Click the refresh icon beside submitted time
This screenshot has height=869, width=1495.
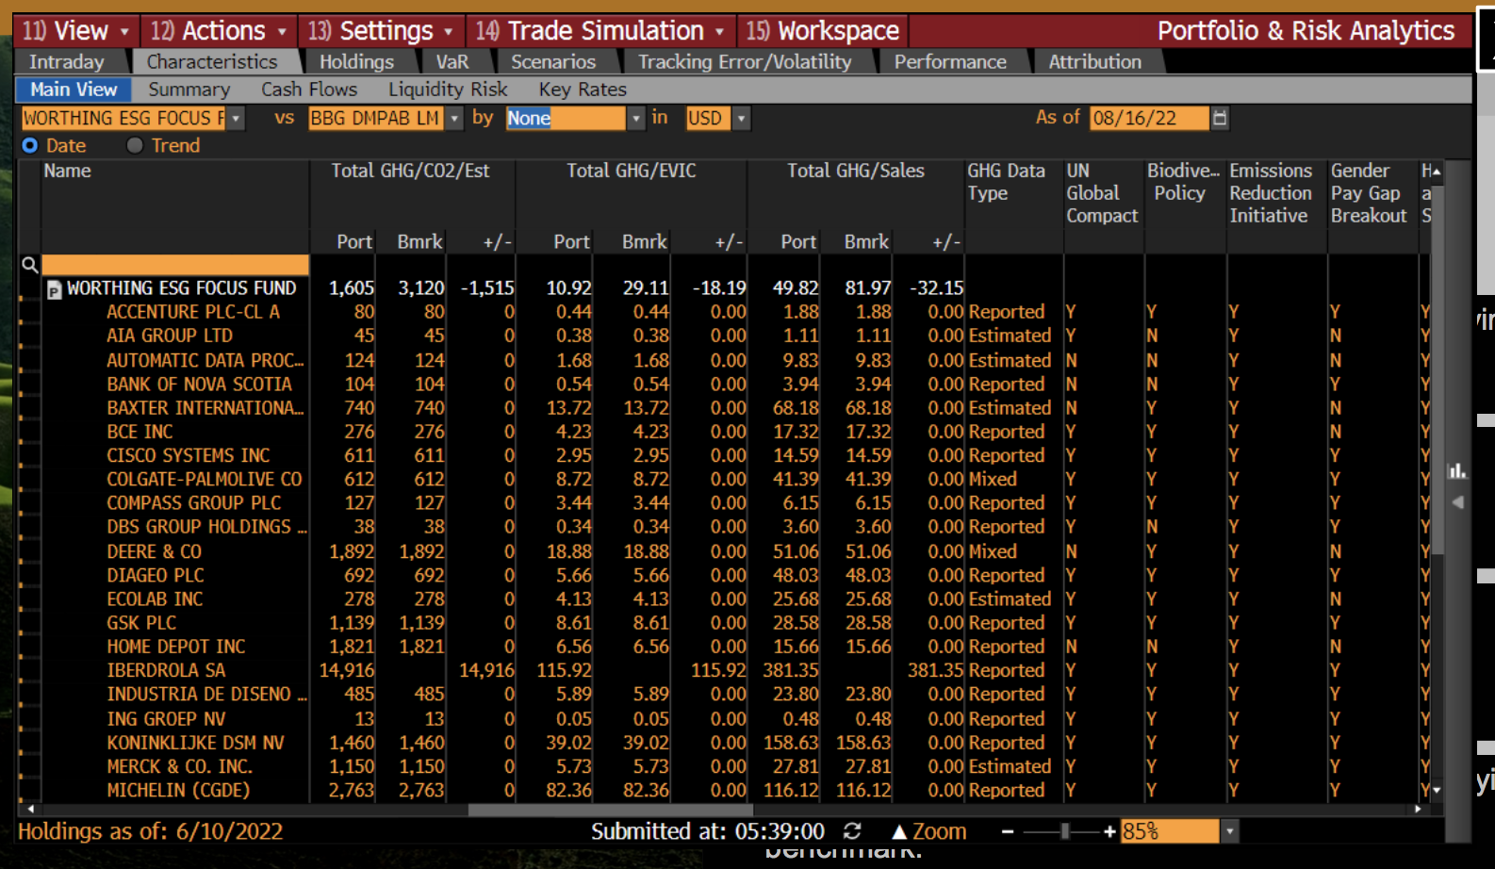pos(852,831)
